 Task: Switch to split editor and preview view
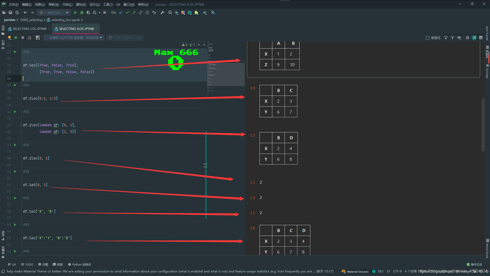pyautogui.click(x=474, y=38)
